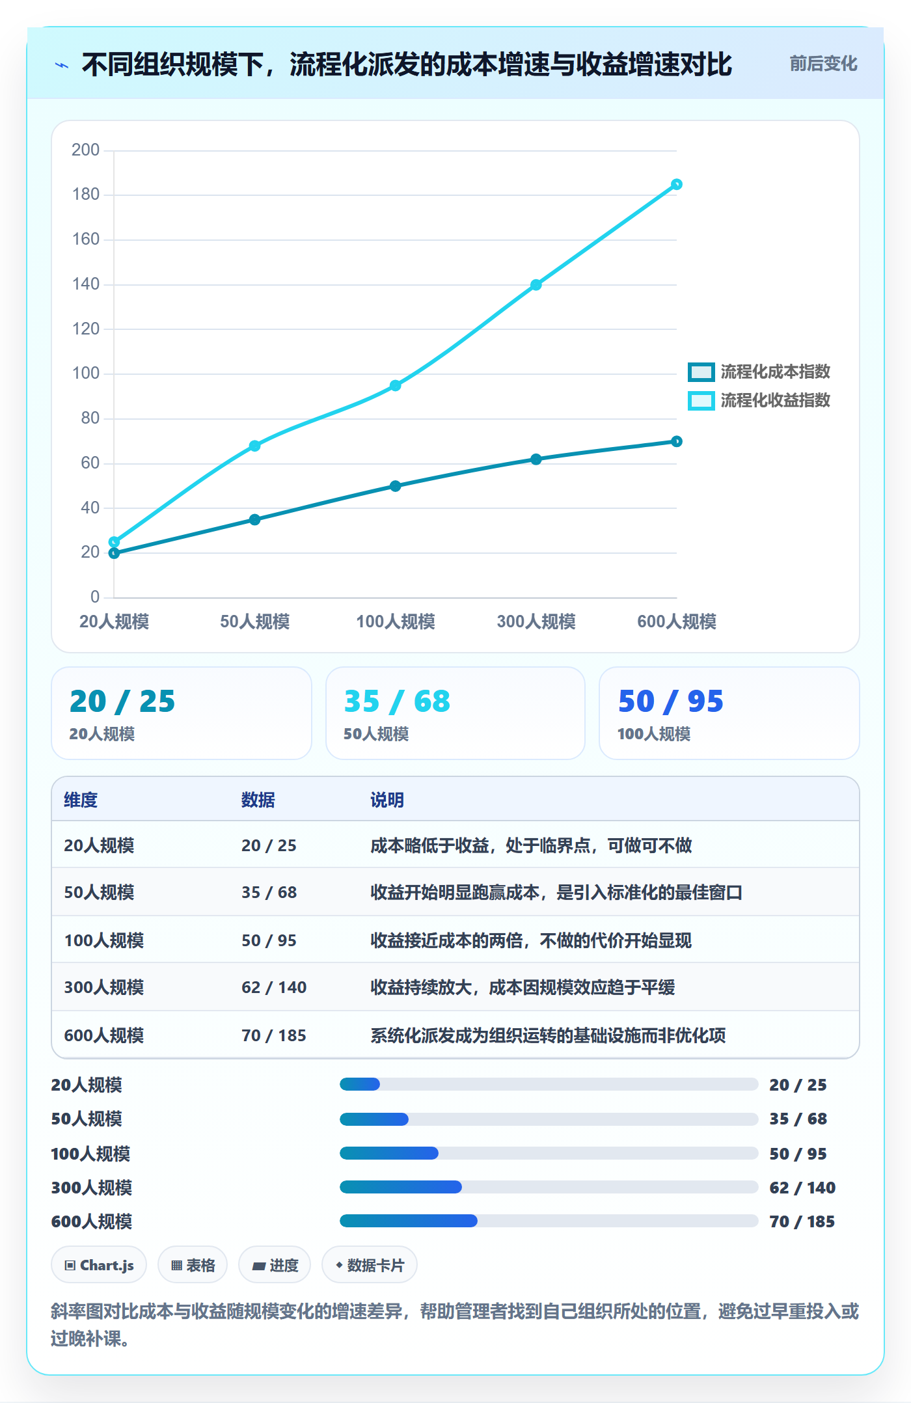Click the benefit data point at 600人规模
Image resolution: width=911 pixels, height=1403 pixels.
pos(677,184)
